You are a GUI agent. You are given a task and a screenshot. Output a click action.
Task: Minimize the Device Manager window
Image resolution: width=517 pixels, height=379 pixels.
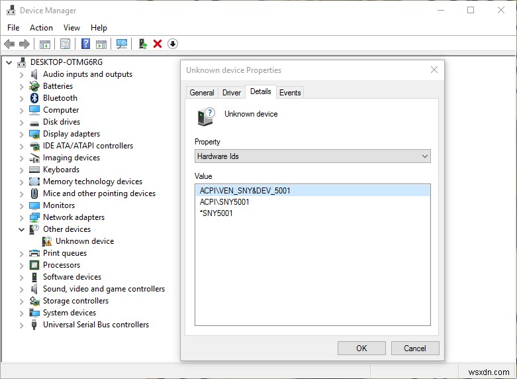coord(441,10)
